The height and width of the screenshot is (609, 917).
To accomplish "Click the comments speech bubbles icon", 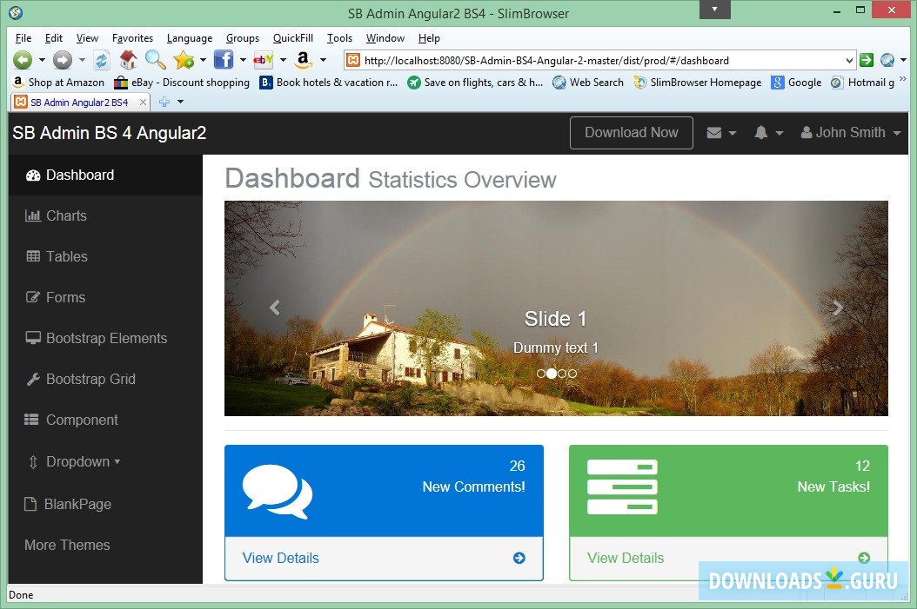I will [278, 492].
